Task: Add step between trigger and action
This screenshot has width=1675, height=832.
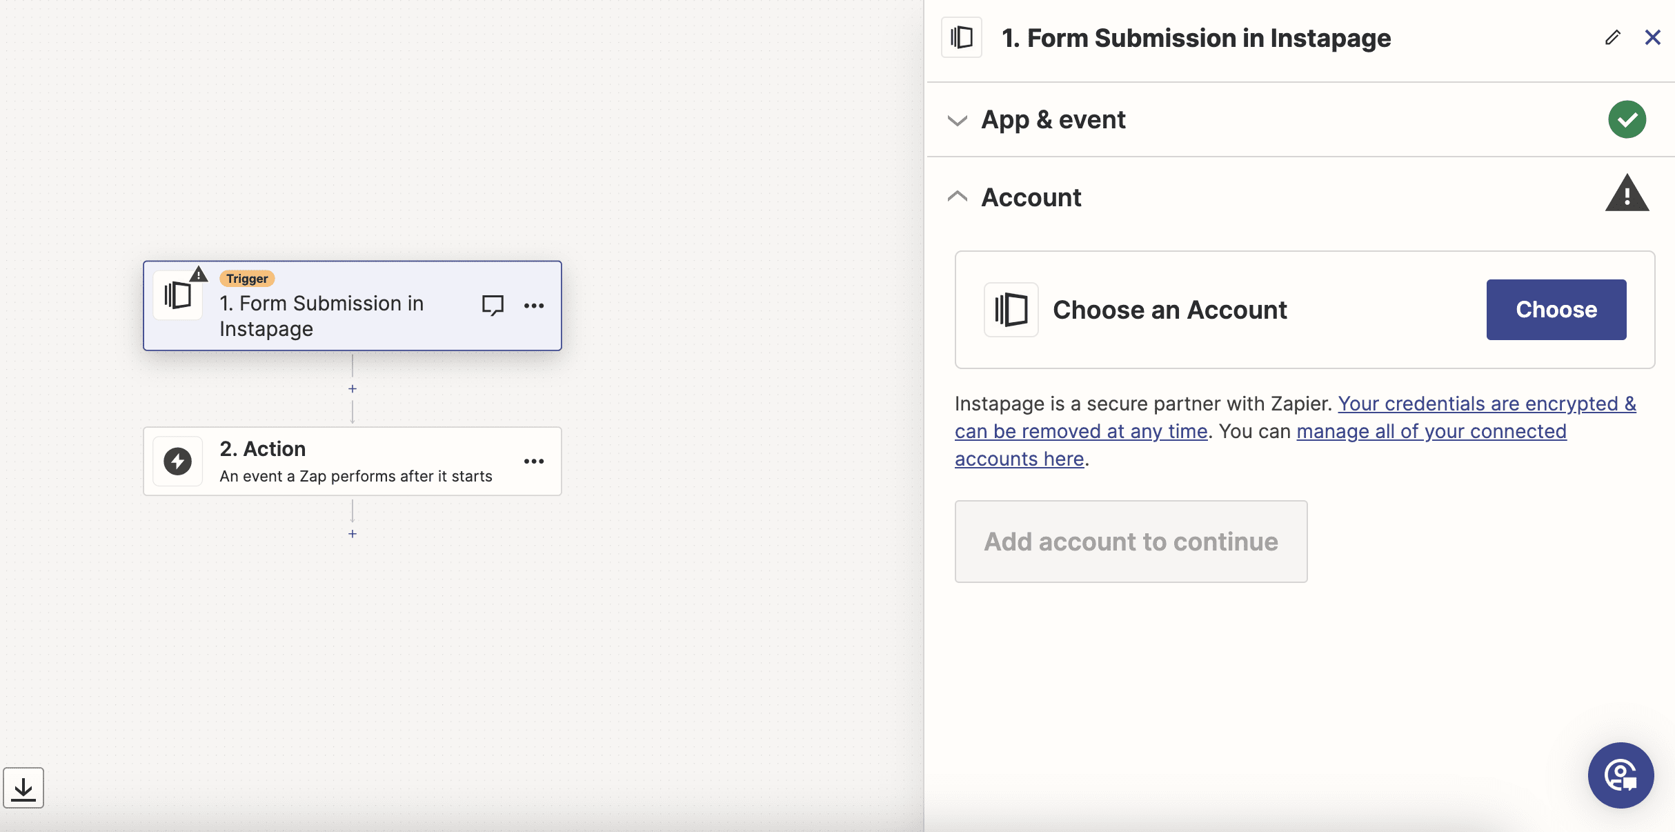Action: (353, 389)
